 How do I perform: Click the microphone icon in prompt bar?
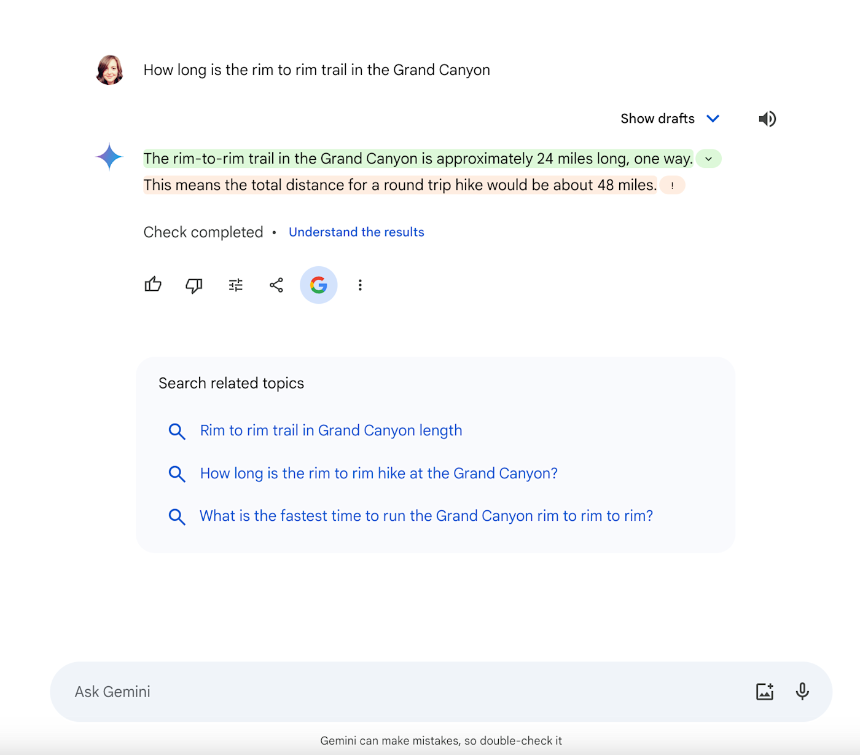tap(802, 692)
